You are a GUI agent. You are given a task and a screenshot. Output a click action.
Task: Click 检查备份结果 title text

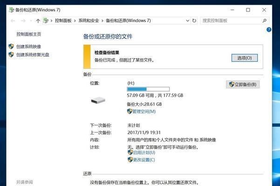(x=107, y=53)
